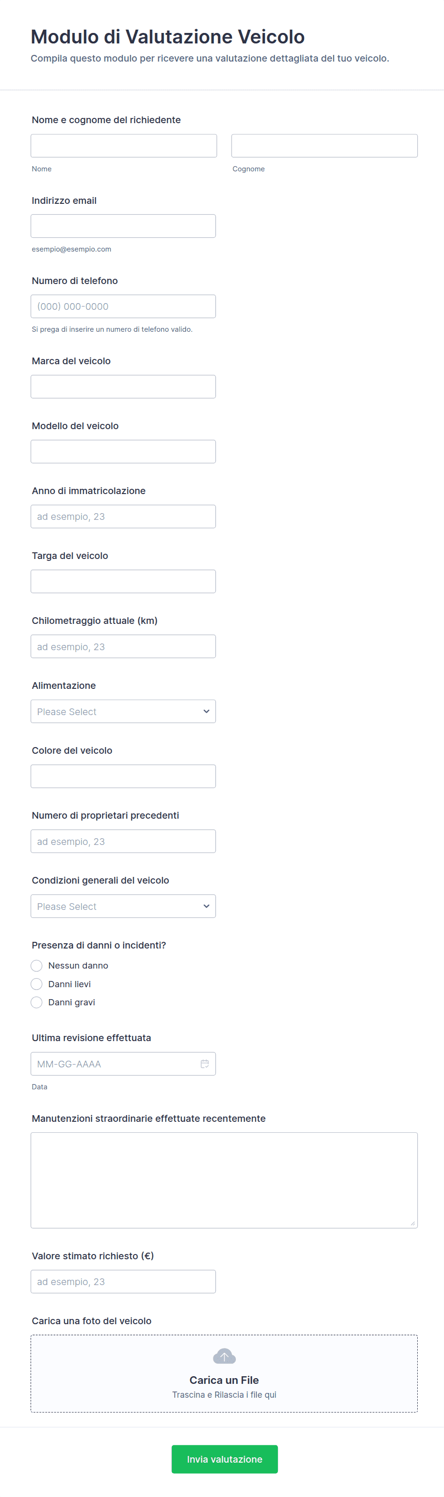Expand Condizioni generali del veicolo dropdown
The width and height of the screenshot is (444, 1497).
coord(123,906)
